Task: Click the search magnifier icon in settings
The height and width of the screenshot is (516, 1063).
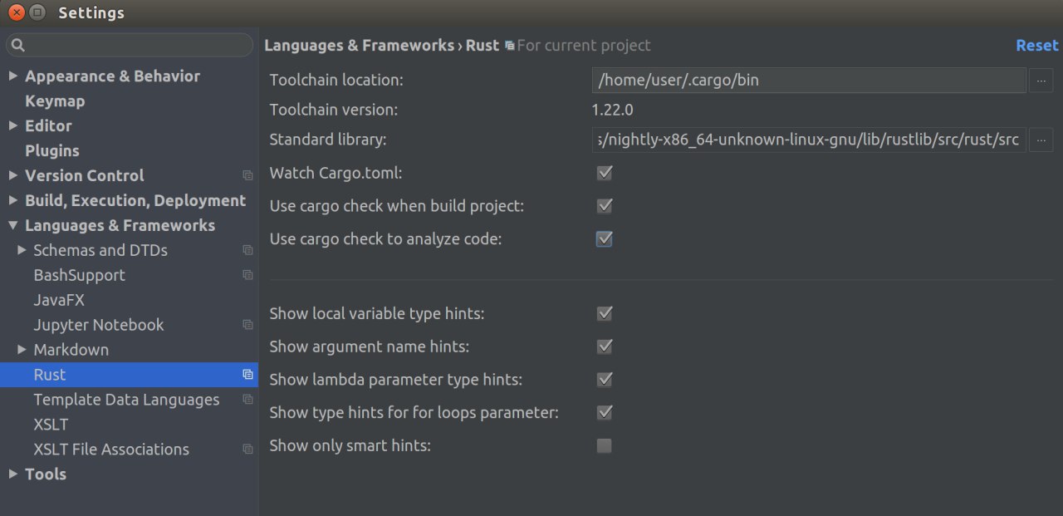Action: tap(18, 45)
